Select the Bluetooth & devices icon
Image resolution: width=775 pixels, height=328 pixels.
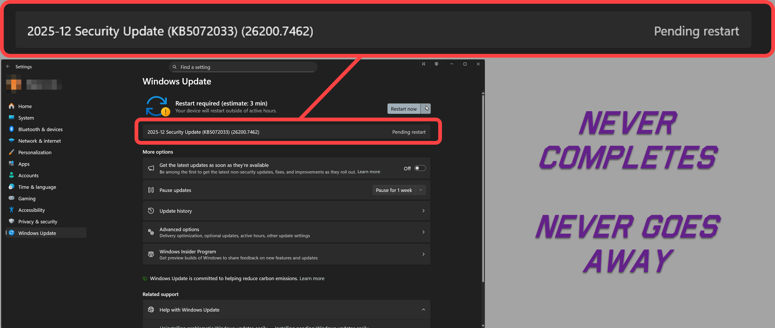tap(12, 129)
